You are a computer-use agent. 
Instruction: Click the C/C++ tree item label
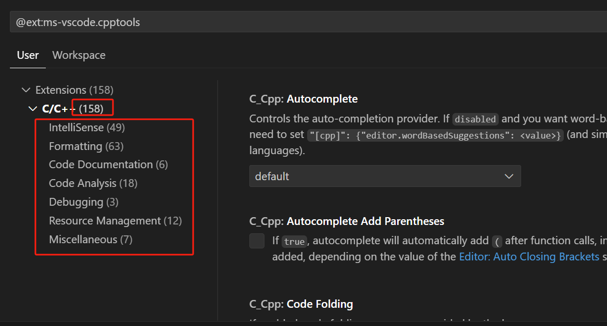point(59,109)
